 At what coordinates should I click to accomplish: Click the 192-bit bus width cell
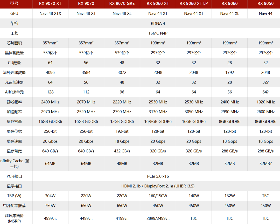pos(122,131)
